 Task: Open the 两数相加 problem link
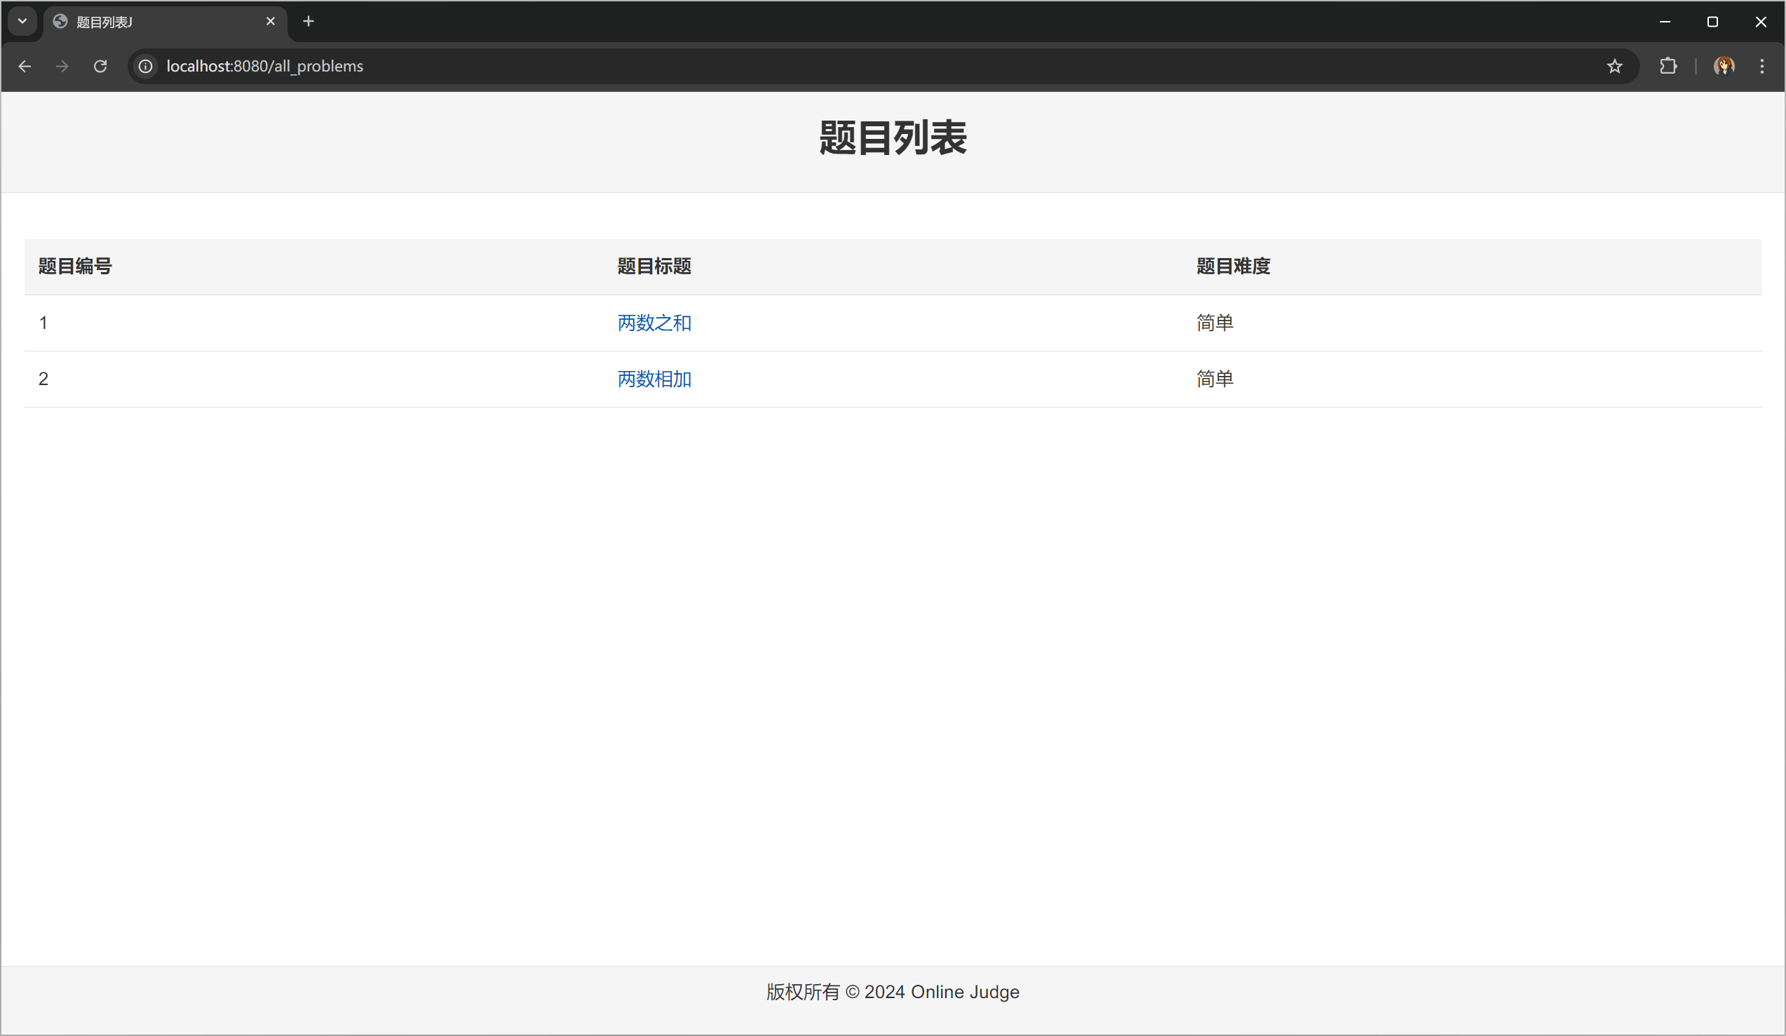[x=654, y=379]
